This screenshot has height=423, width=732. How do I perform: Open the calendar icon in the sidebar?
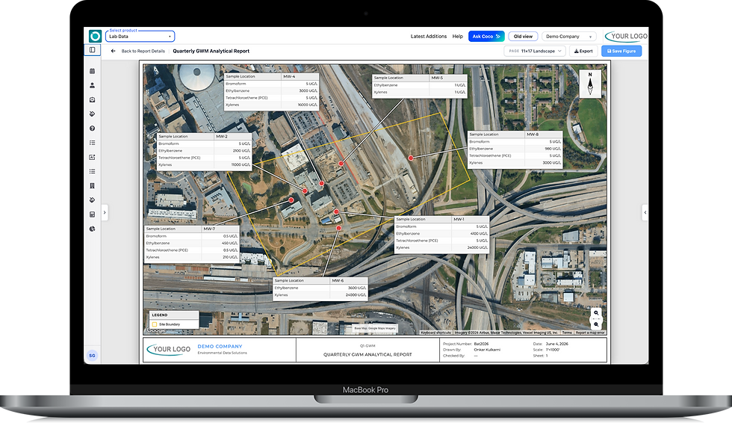(93, 71)
